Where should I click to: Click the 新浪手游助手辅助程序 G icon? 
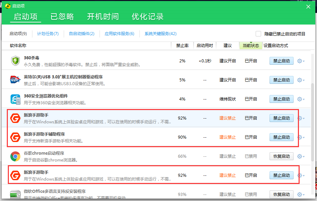(x=15, y=137)
